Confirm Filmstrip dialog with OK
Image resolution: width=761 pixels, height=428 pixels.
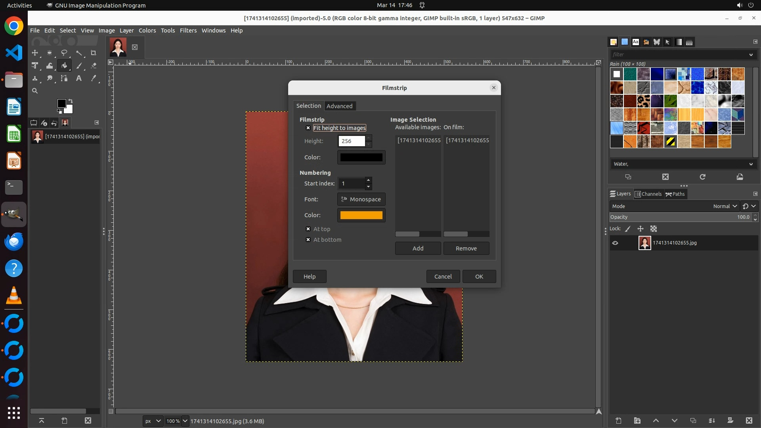click(x=479, y=277)
